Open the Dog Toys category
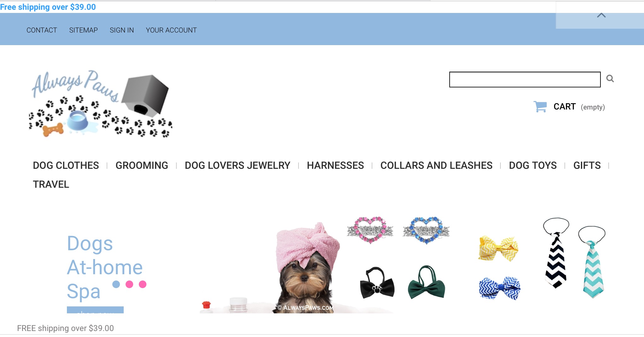 (533, 165)
